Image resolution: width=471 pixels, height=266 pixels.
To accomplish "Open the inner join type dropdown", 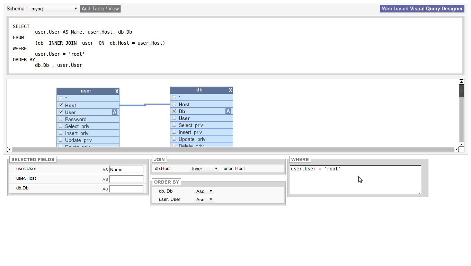I will 205,169.
